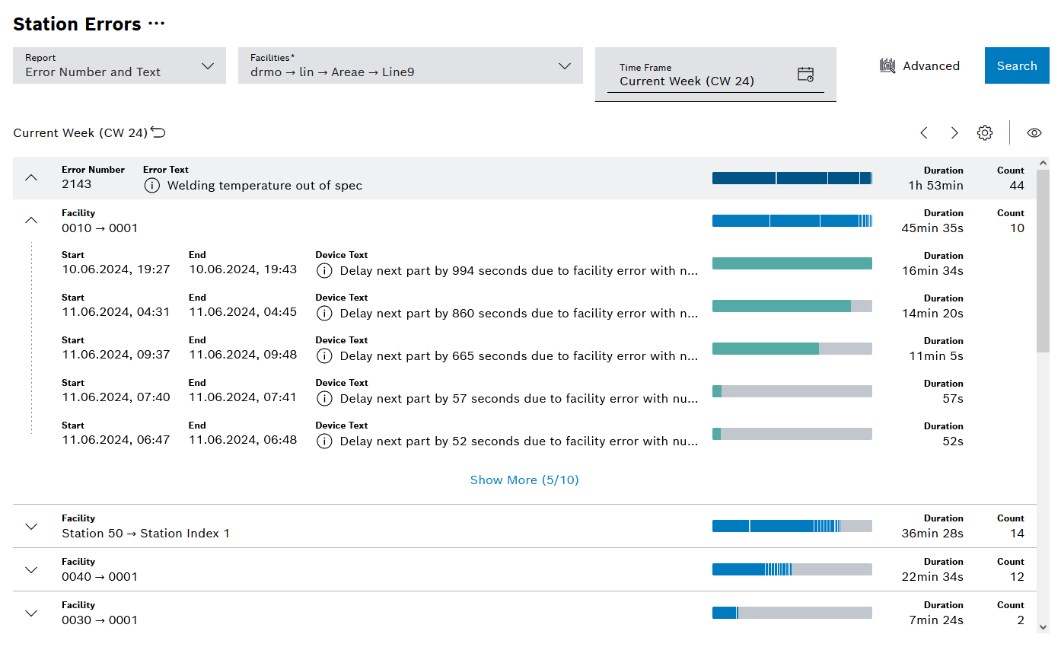This screenshot has height=647, width=1061.
Task: Click the 14min 20s duration bar
Action: [792, 306]
